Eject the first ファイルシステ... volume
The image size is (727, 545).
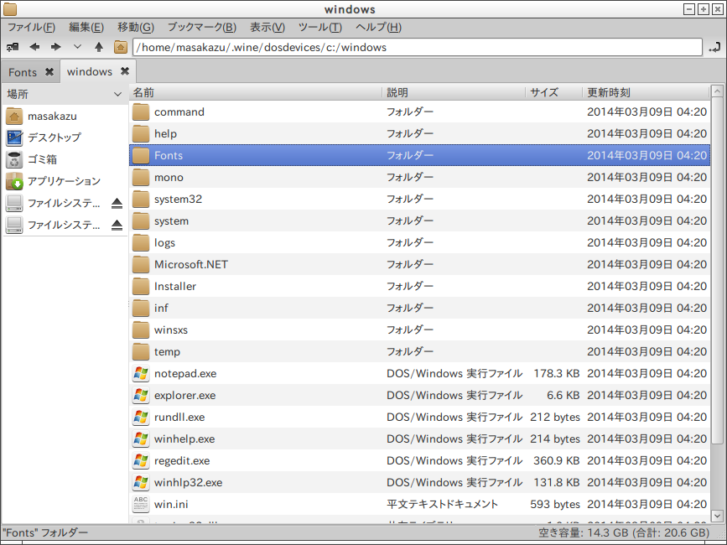coord(117,203)
